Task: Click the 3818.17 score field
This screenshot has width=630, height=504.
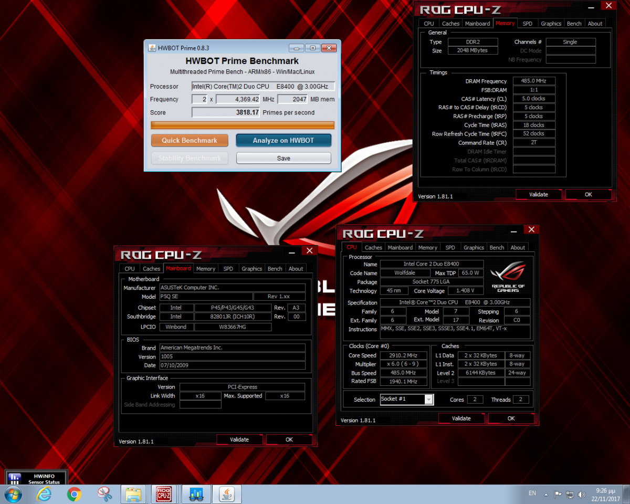Action: point(226,112)
